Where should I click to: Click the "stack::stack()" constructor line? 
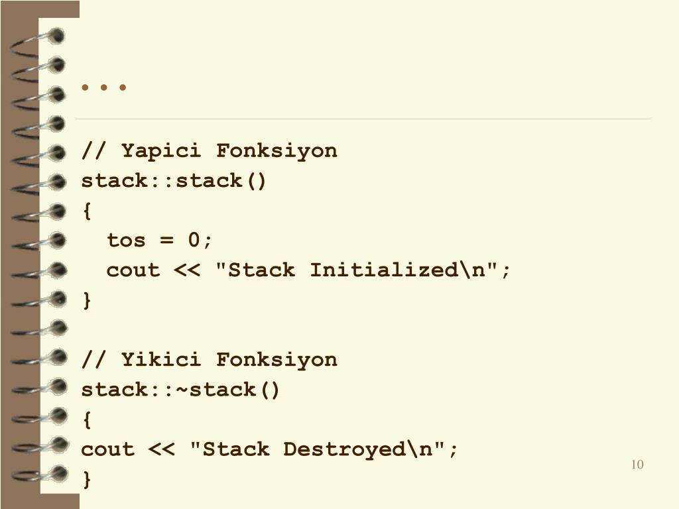[173, 180]
